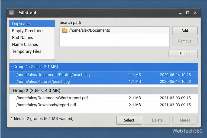
Task: Click date 2020-06-14 10:28 of Pictures/beach.jpg
Action: click(175, 81)
